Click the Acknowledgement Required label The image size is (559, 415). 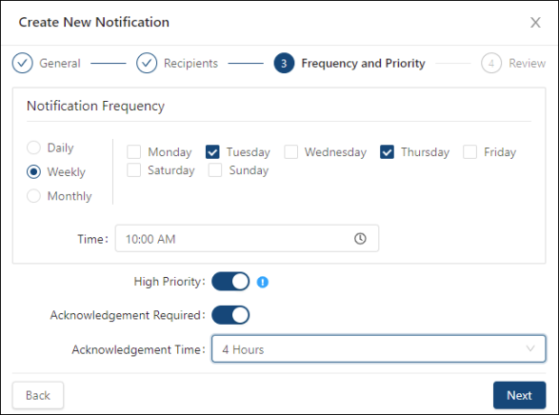pos(128,315)
